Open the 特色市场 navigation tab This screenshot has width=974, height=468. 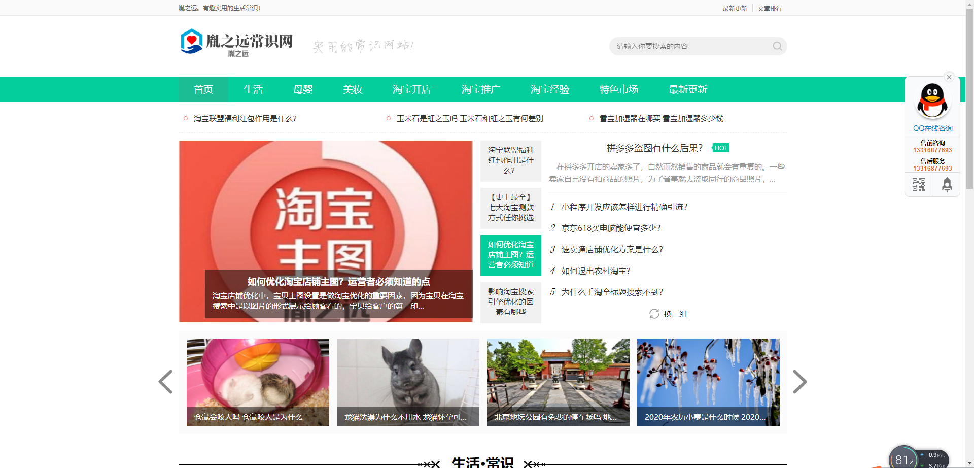(619, 89)
